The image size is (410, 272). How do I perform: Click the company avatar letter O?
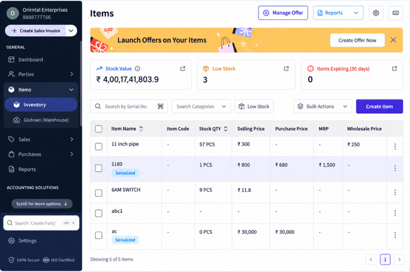[x=12, y=13]
